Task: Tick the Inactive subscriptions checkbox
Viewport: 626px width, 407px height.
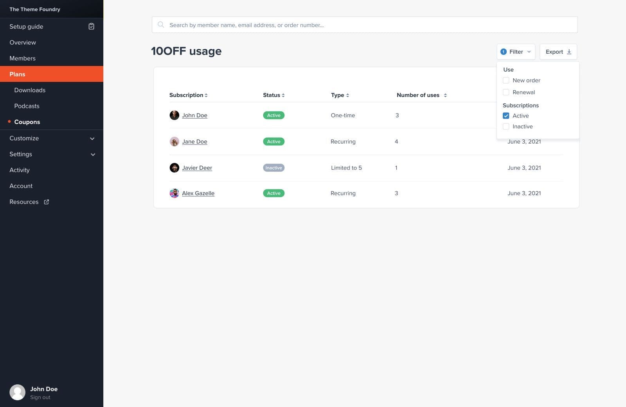Action: [x=506, y=126]
